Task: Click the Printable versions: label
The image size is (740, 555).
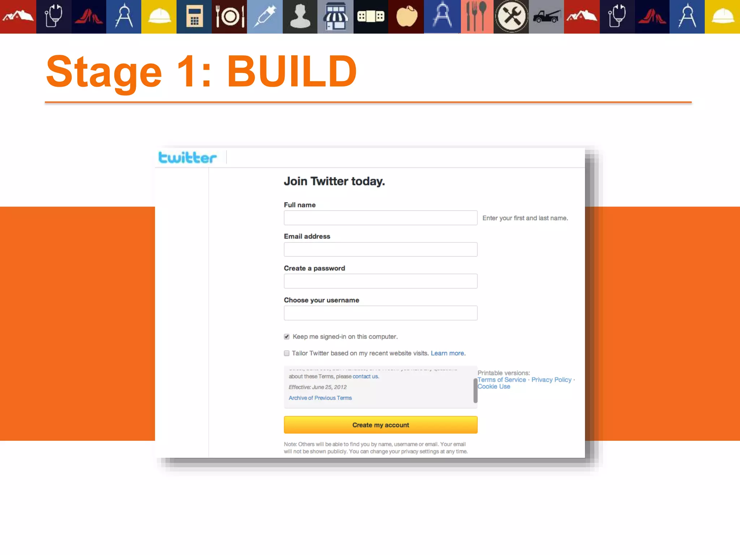Action: 504,373
